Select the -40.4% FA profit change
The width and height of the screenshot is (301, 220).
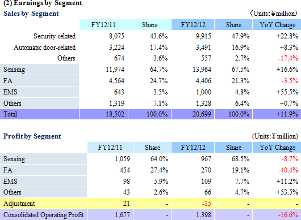[x=288, y=170]
